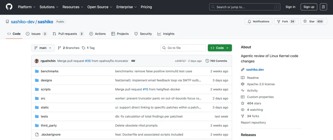
Task: Click the .dockerignore file icon
Action: pos(37,134)
